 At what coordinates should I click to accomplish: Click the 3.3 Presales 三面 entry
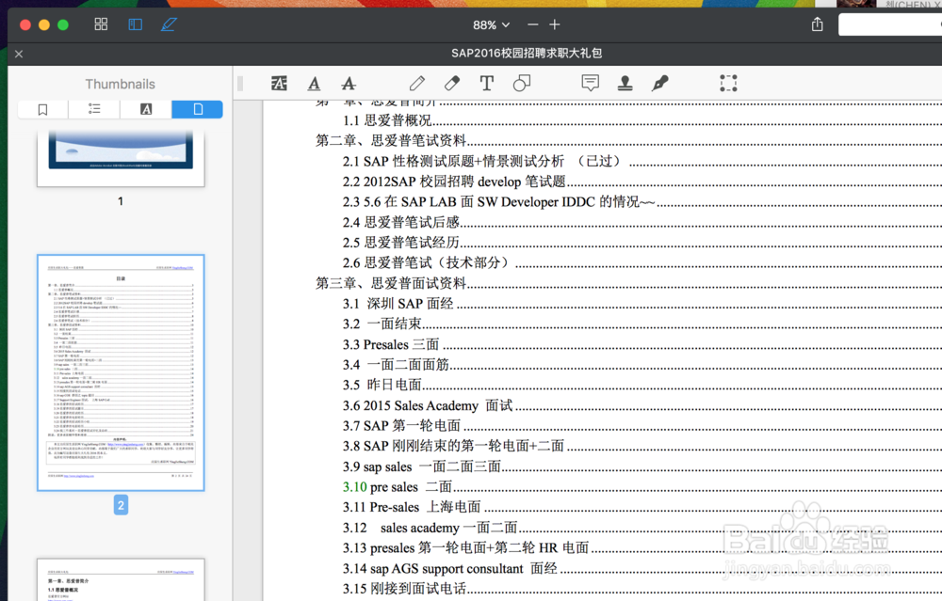[391, 345]
